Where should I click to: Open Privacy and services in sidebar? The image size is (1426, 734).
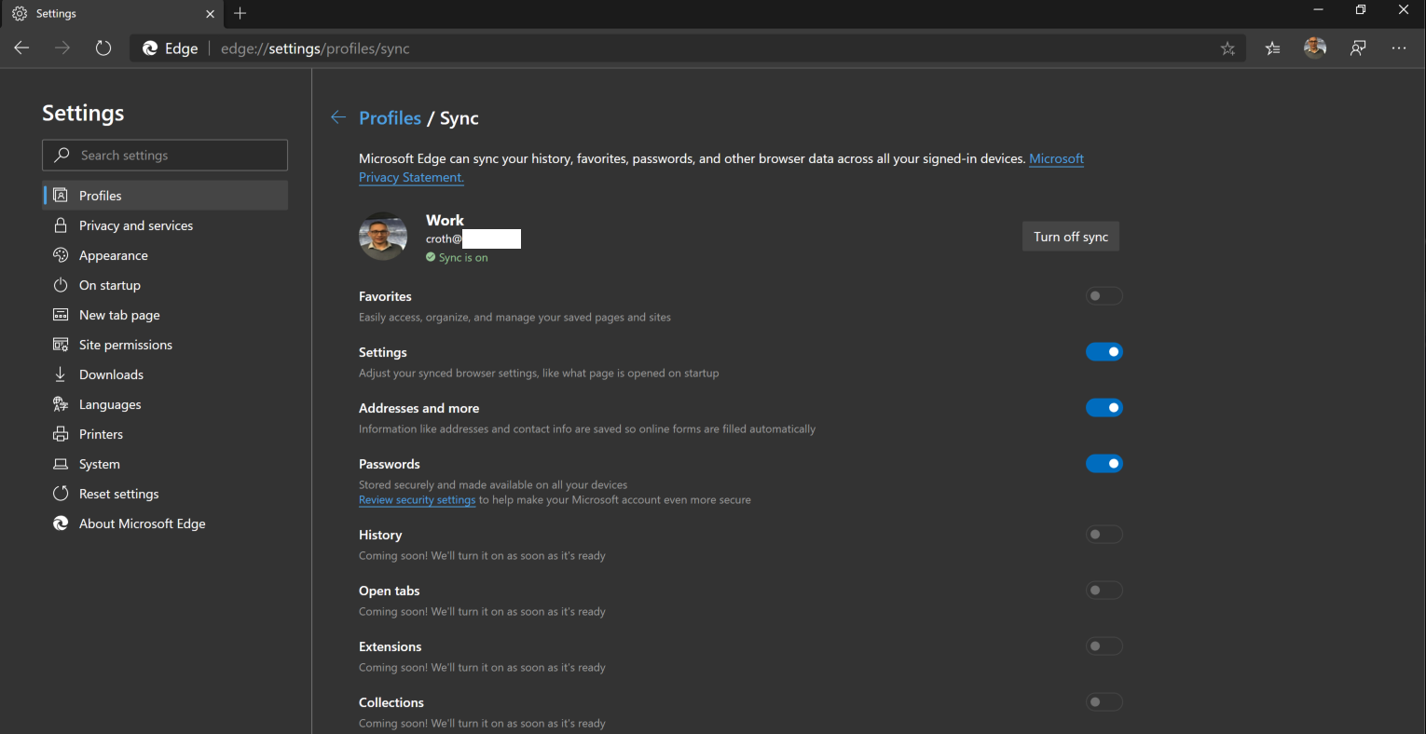136,225
